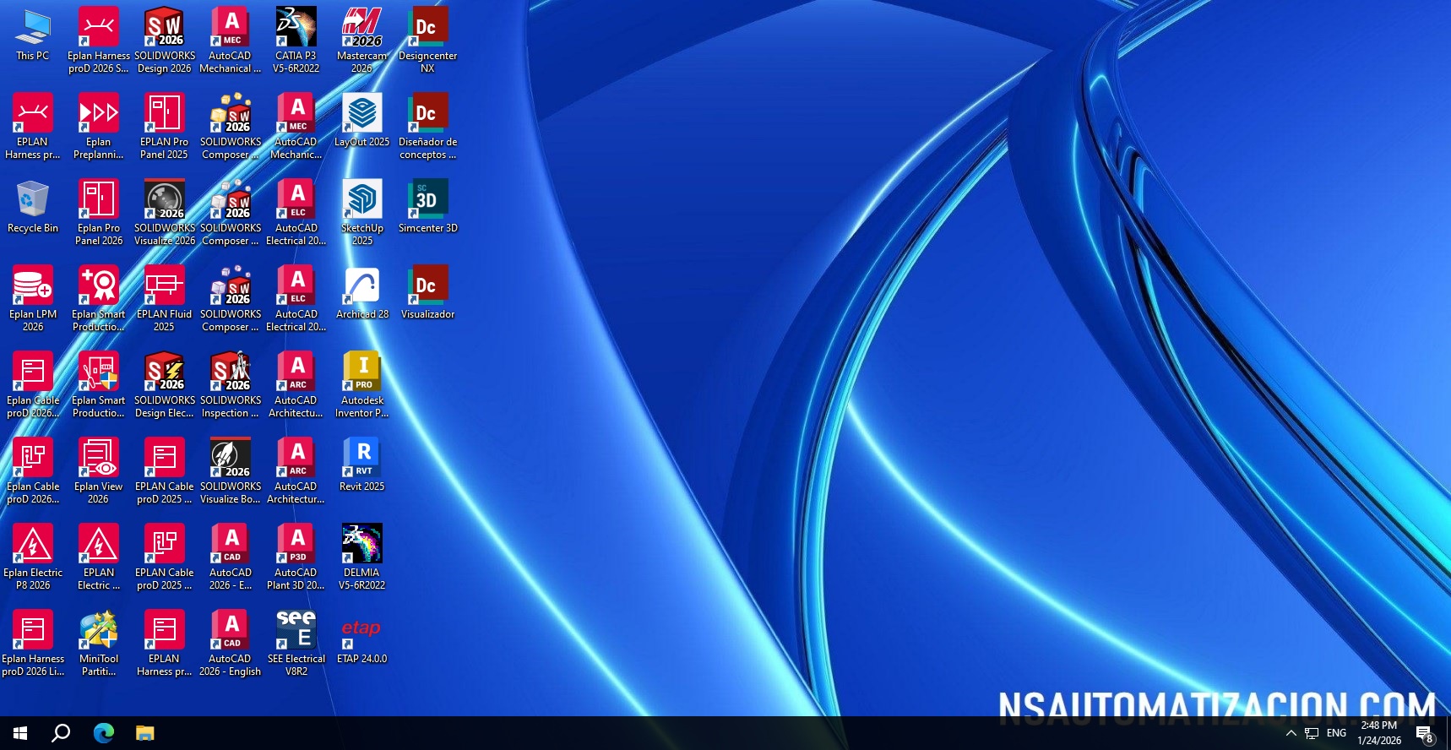Image resolution: width=1451 pixels, height=750 pixels.
Task: Open the Windows Start menu
Action: coord(20,733)
